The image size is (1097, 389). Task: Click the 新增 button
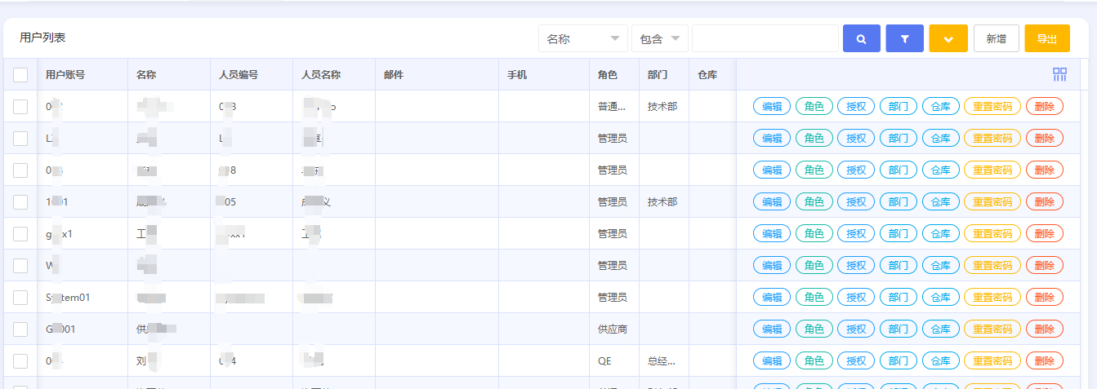pyautogui.click(x=996, y=38)
